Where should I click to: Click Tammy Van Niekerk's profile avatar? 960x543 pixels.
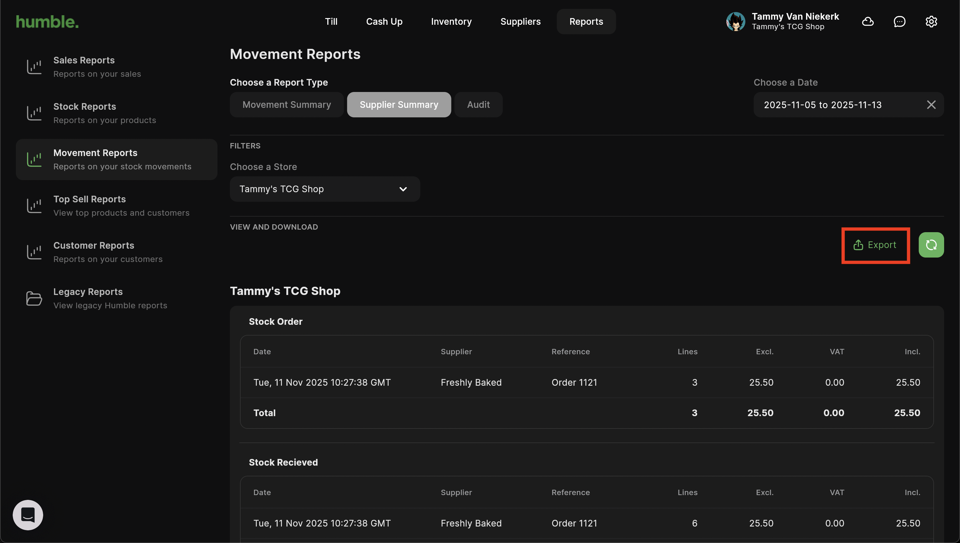[x=736, y=22]
